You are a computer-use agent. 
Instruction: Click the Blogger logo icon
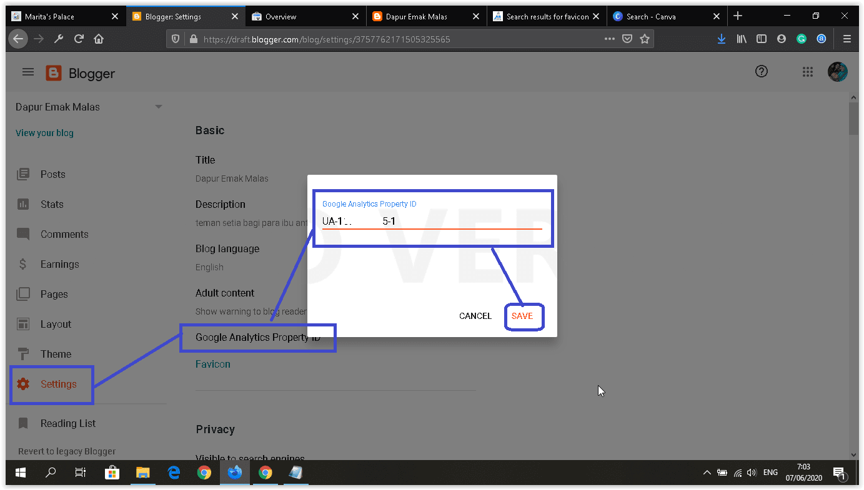pyautogui.click(x=54, y=74)
